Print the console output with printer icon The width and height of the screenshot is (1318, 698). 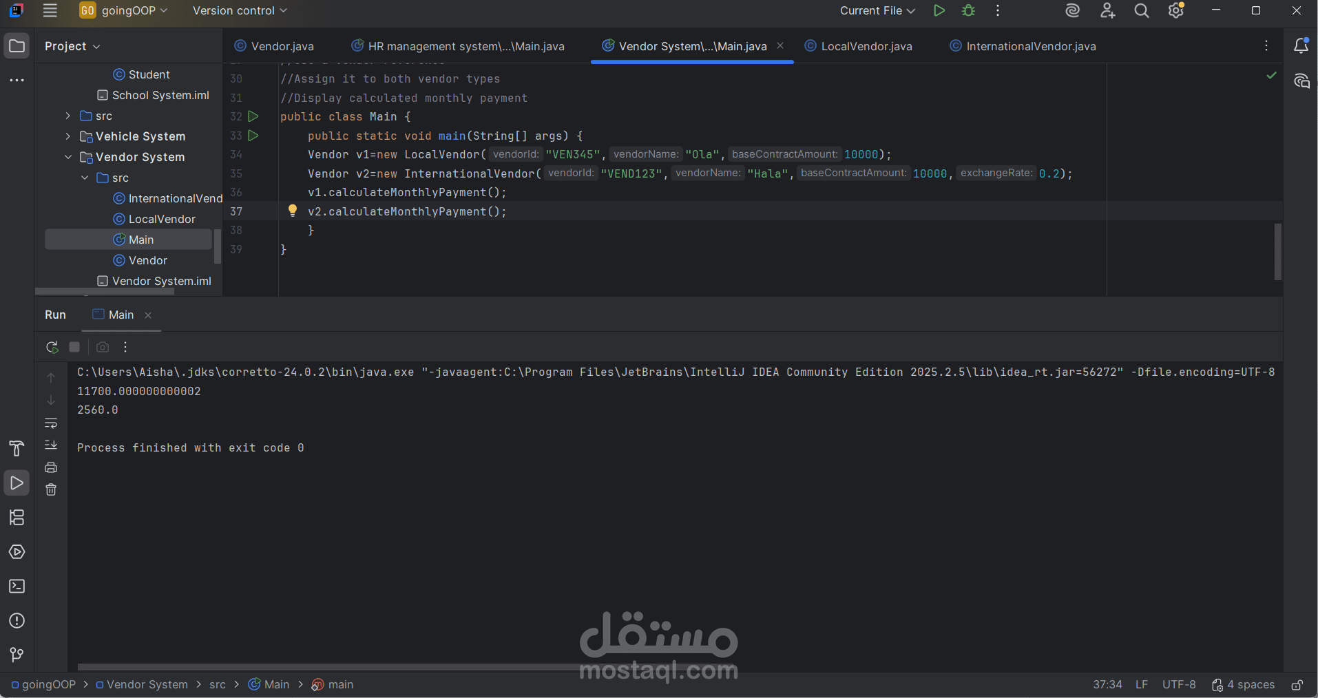pyautogui.click(x=51, y=467)
